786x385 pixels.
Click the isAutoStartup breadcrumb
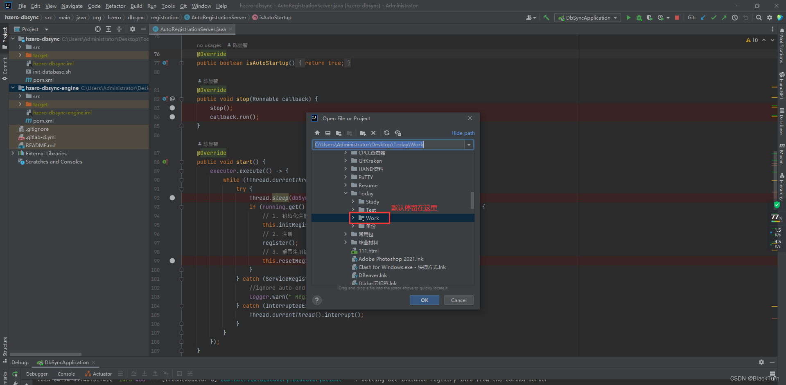click(x=272, y=17)
